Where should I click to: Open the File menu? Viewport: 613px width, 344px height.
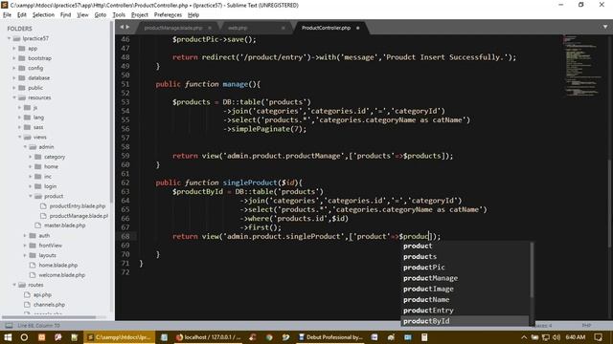point(7,15)
